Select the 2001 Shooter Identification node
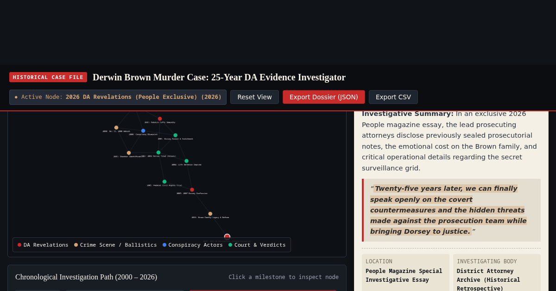Viewport: 556px width, 291px height. (x=129, y=153)
